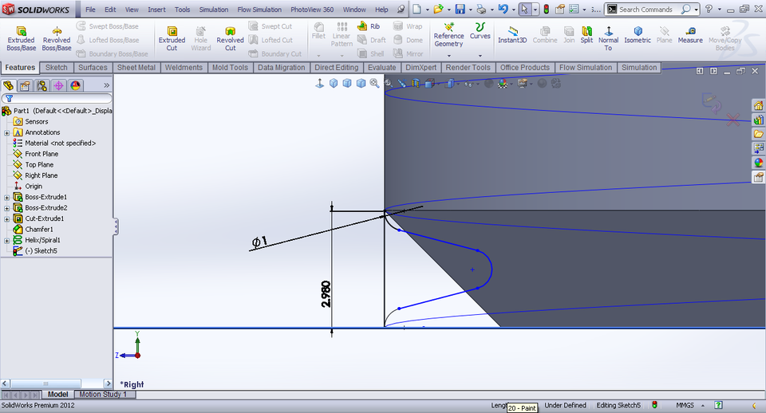Click the Section View icon in viewport
The height and width of the screenshot is (413, 766).
pyautogui.click(x=416, y=84)
